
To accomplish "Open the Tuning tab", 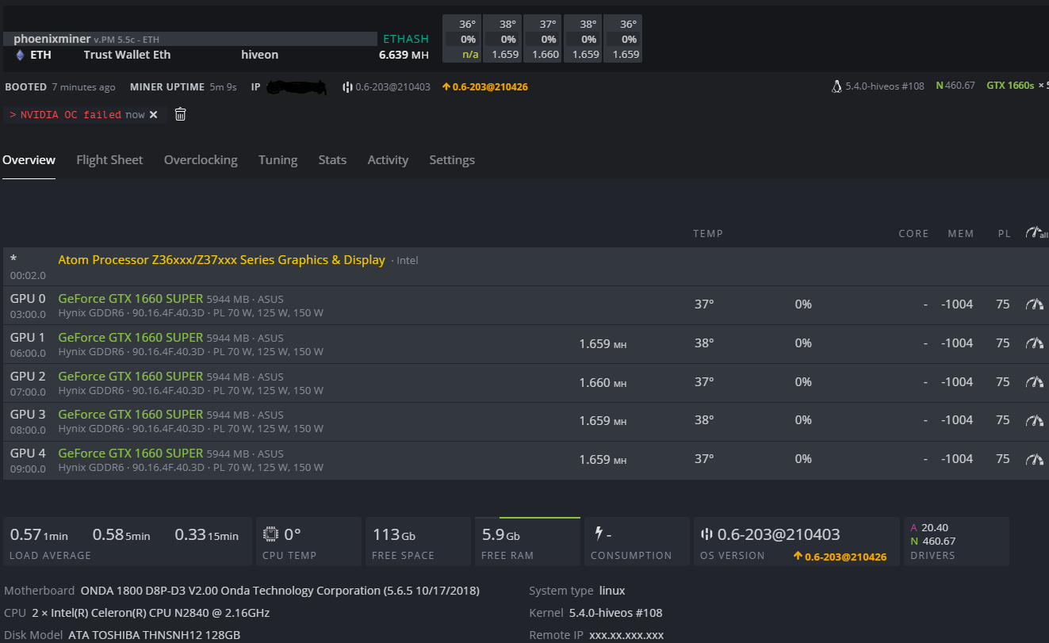I will 278,160.
